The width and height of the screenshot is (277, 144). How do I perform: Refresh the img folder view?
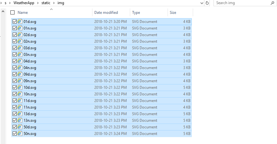207,3
